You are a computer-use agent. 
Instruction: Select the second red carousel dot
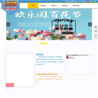click(8, 88)
